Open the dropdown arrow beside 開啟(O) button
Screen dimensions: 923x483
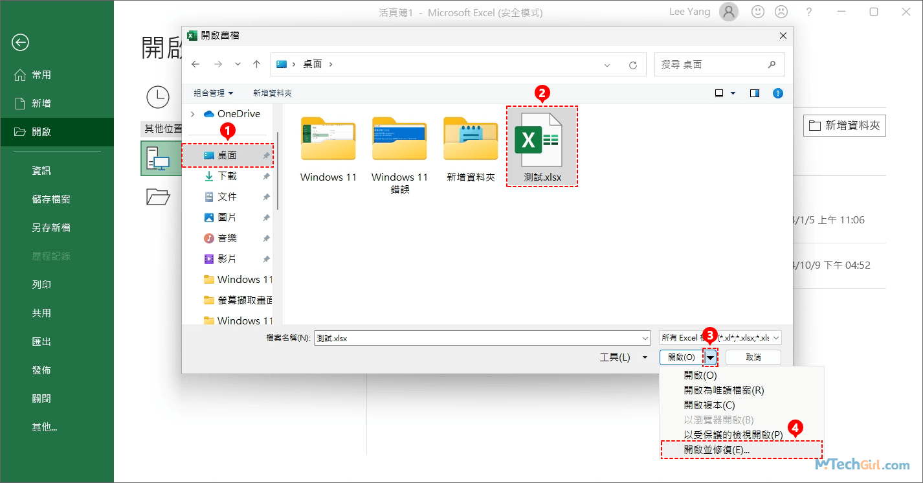coord(711,357)
